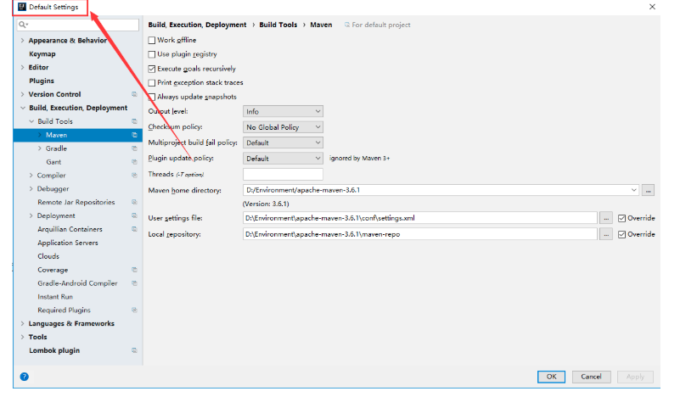Click the Apply button
The height and width of the screenshot is (397, 697).
(x=635, y=377)
